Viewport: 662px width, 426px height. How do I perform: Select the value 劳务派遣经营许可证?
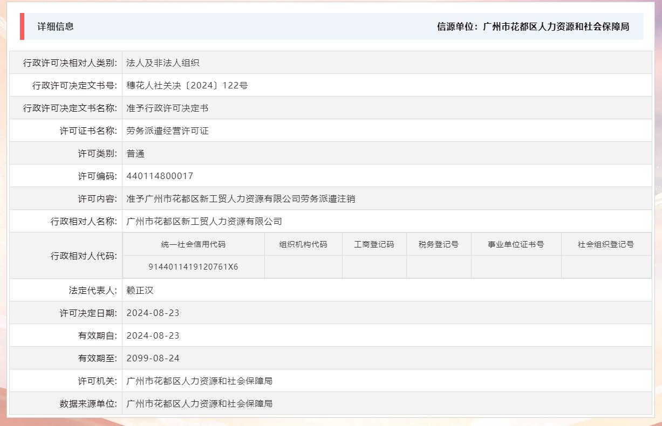pyautogui.click(x=167, y=130)
